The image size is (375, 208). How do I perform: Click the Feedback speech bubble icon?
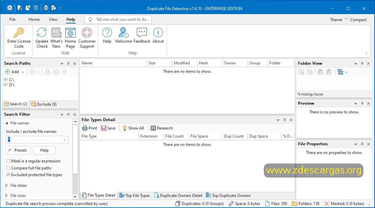(x=142, y=32)
